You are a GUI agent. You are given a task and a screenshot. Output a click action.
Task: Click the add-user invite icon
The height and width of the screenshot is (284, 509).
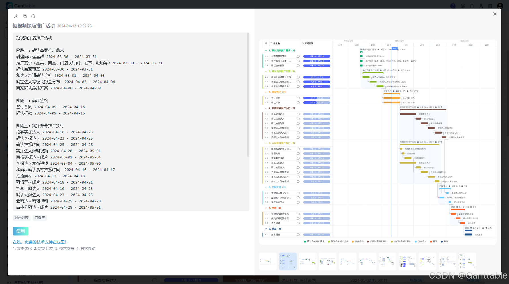481,6
